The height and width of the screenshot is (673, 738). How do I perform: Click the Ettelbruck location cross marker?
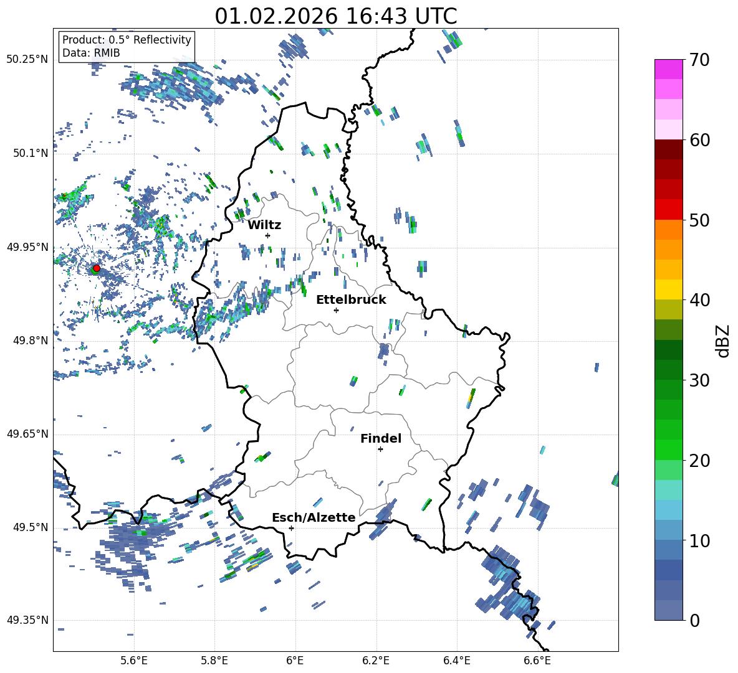pyautogui.click(x=336, y=310)
